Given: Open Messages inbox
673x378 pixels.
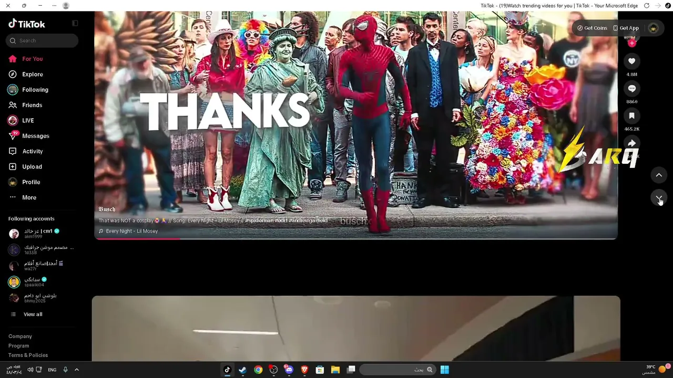Looking at the screenshot, I should 28,136.
